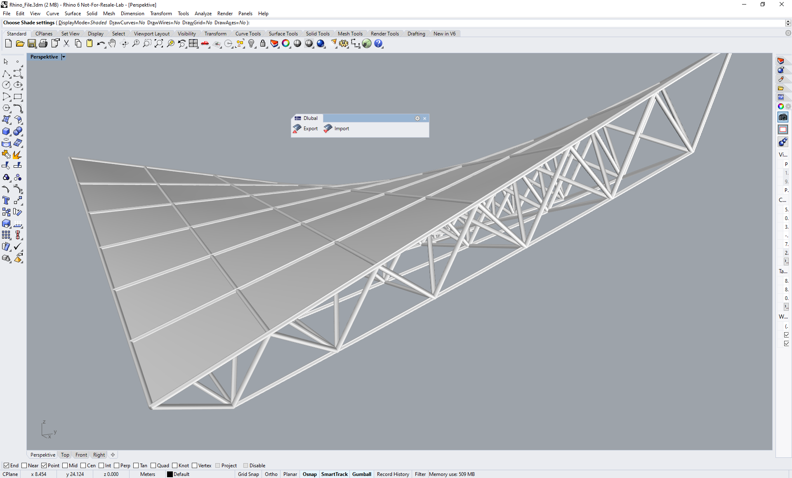The image size is (792, 478).
Task: Click the four-viewport layout icon
Action: pos(193,44)
